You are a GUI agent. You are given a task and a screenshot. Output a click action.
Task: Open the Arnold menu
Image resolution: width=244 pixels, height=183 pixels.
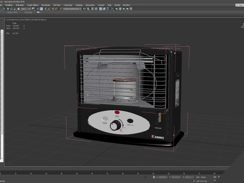pyautogui.click(x=117, y=5)
